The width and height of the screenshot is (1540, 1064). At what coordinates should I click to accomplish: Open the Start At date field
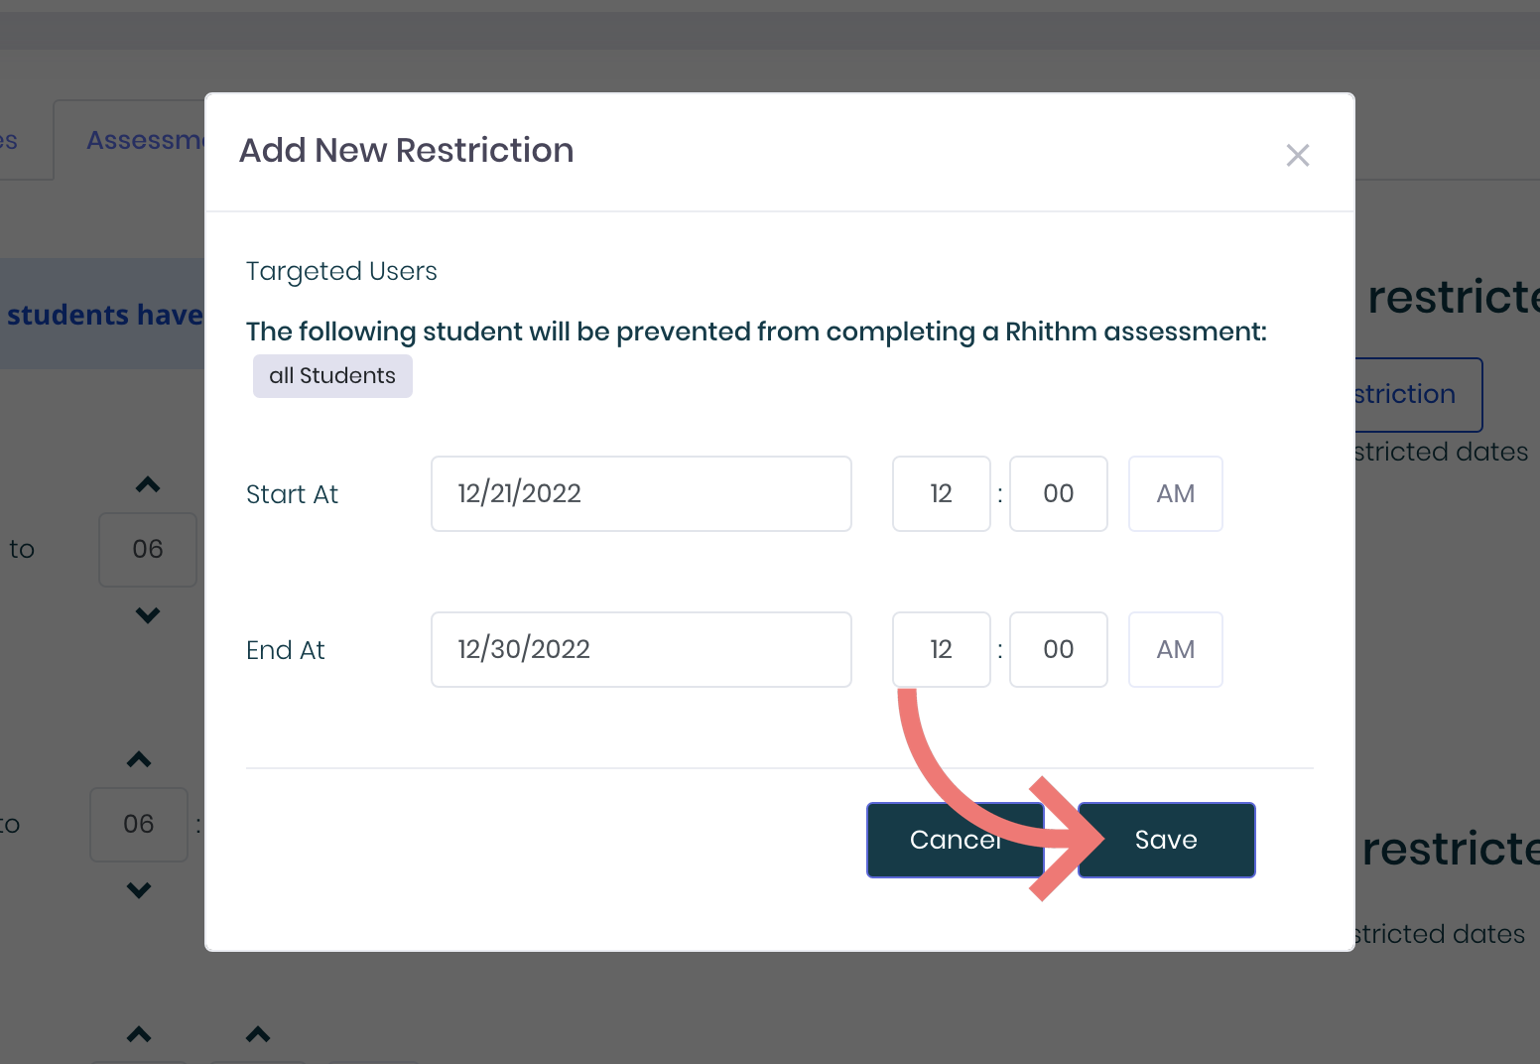(x=641, y=493)
